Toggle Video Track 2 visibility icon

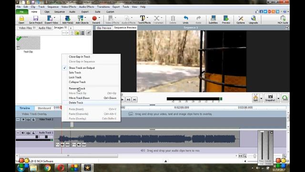coord(23,119)
